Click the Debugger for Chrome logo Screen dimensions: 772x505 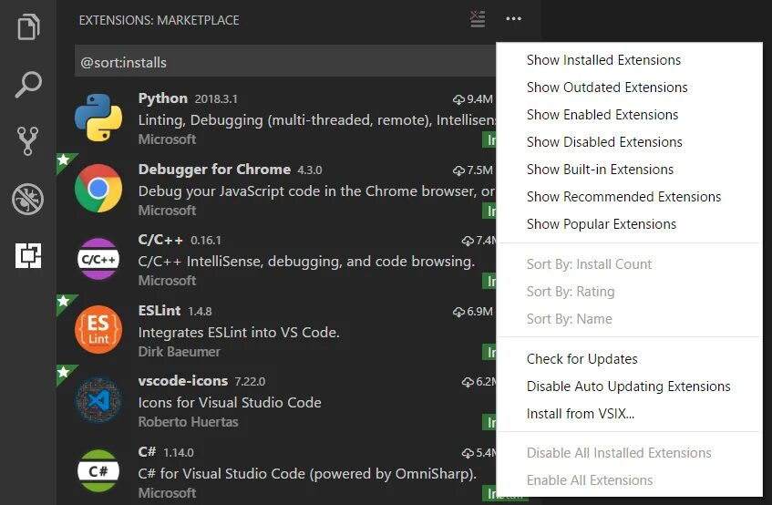click(98, 189)
